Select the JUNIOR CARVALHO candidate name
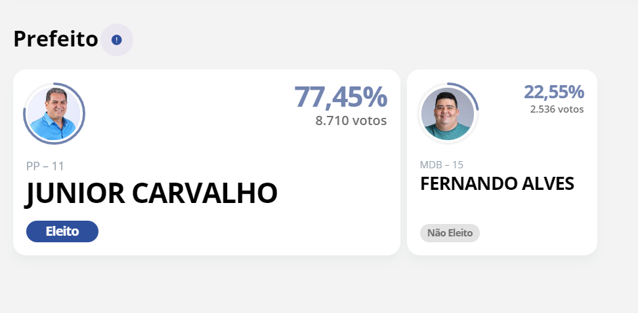The height and width of the screenshot is (313, 638). click(x=152, y=193)
